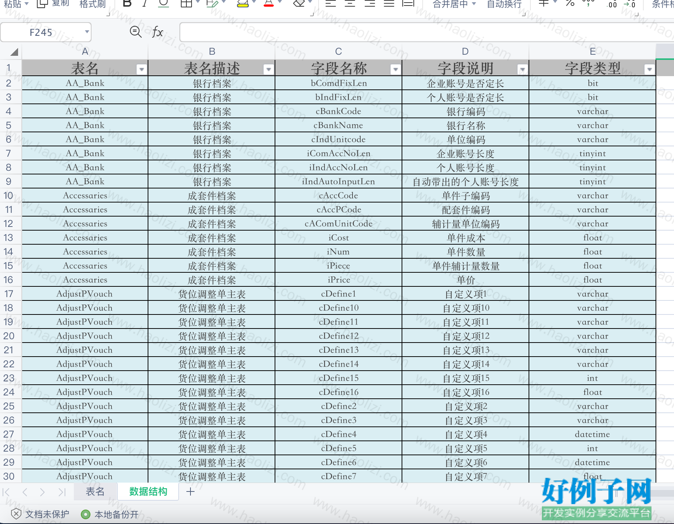
Task: Center-align the cell text
Action: click(x=350, y=4)
